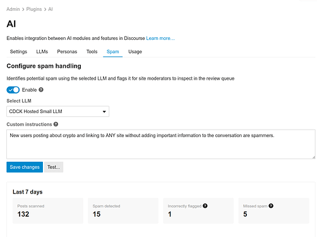Click the Spam detected label
Screen dimensions: 317x237
point(106,206)
